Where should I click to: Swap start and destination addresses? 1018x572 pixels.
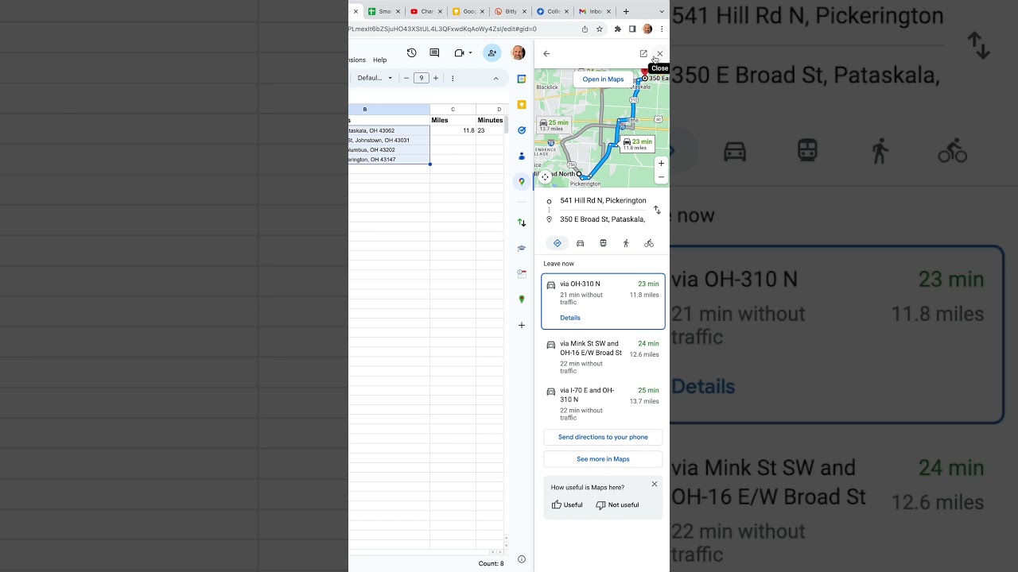(657, 210)
